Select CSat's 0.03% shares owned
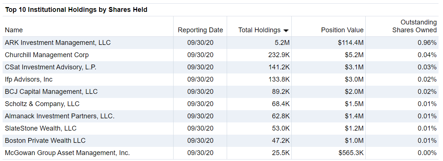Screen dimensions: 443x161 pos(427,67)
